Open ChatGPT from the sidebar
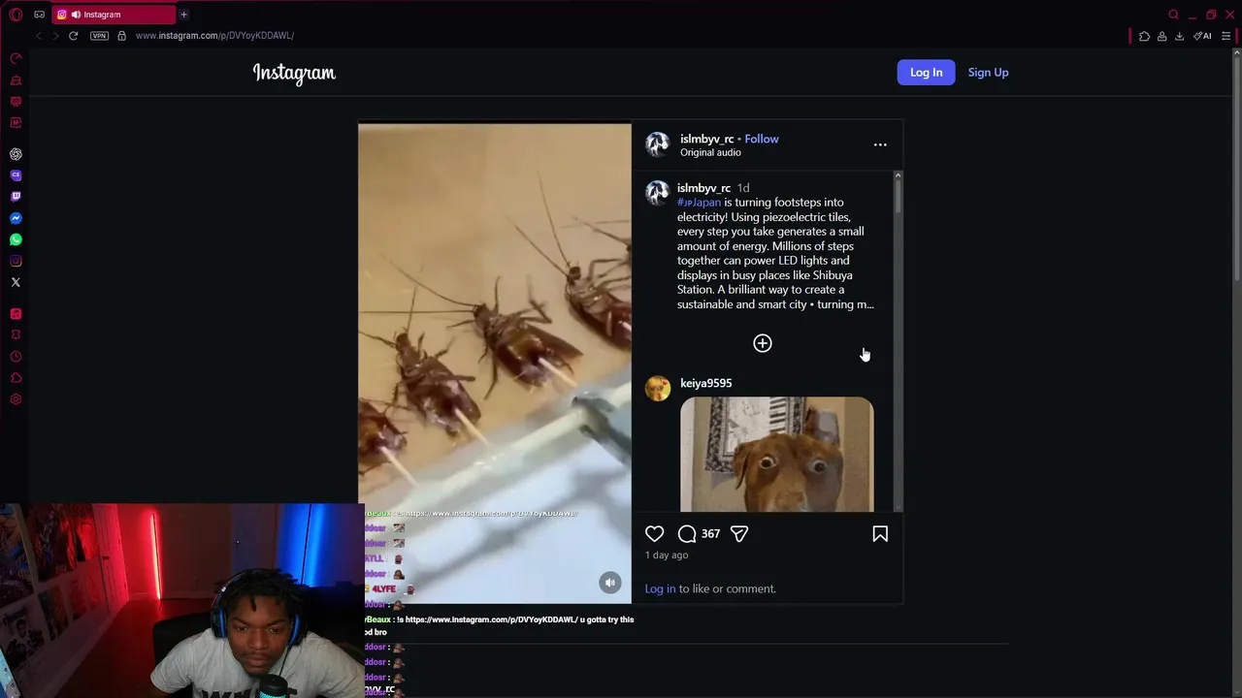 16,154
